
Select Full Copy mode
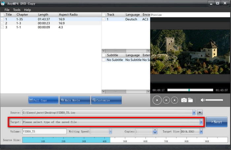43,100
